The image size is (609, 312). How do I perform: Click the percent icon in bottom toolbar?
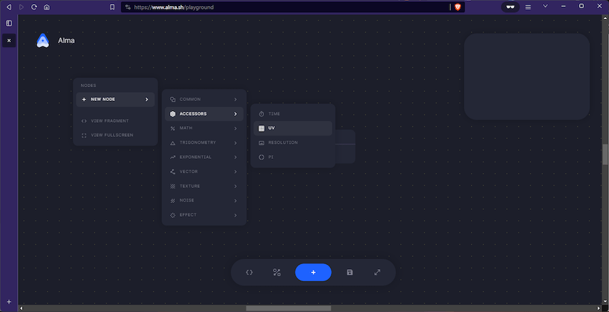[x=277, y=272]
